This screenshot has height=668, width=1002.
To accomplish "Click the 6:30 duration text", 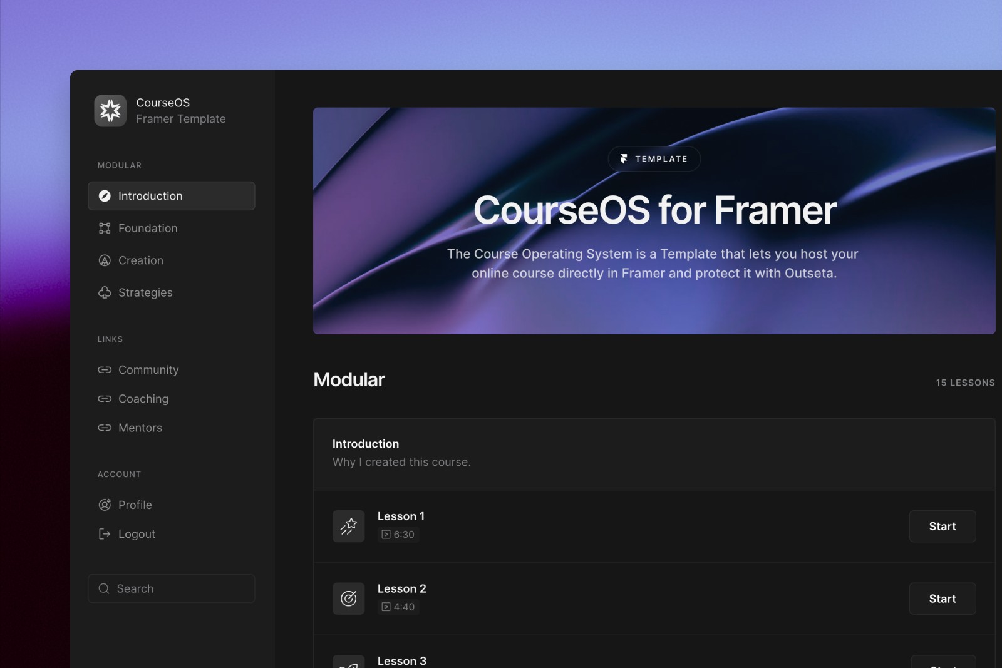I will pyautogui.click(x=404, y=535).
